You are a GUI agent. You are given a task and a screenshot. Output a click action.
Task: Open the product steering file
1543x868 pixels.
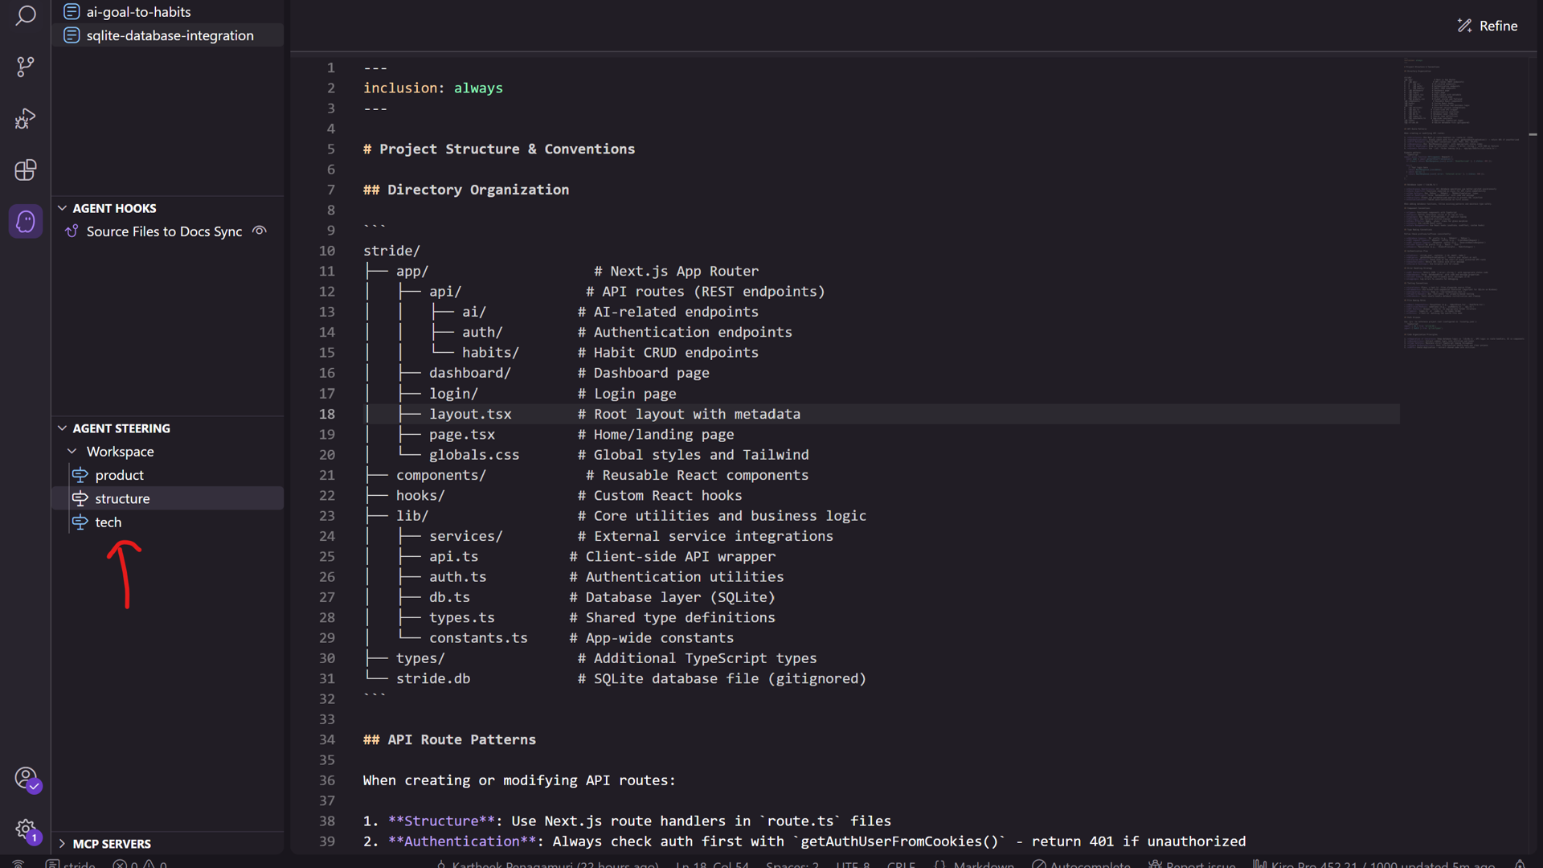pos(119,475)
